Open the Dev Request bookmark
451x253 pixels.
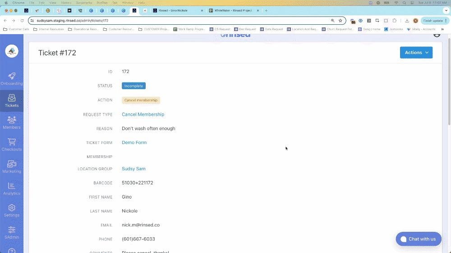point(245,29)
